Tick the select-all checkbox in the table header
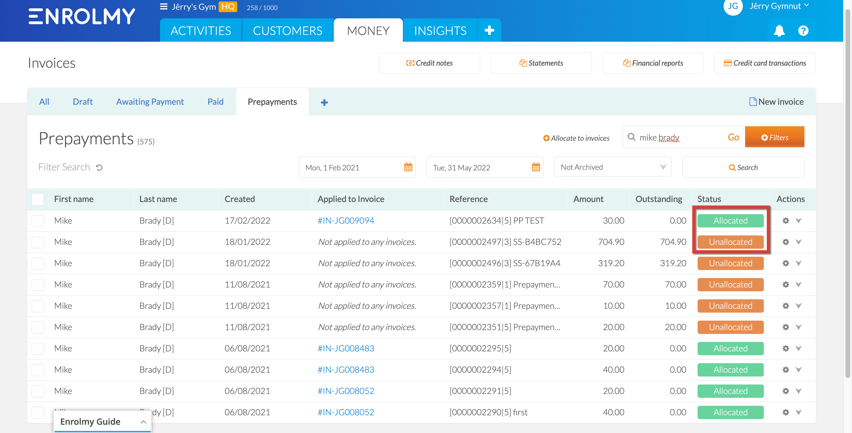 (38, 199)
